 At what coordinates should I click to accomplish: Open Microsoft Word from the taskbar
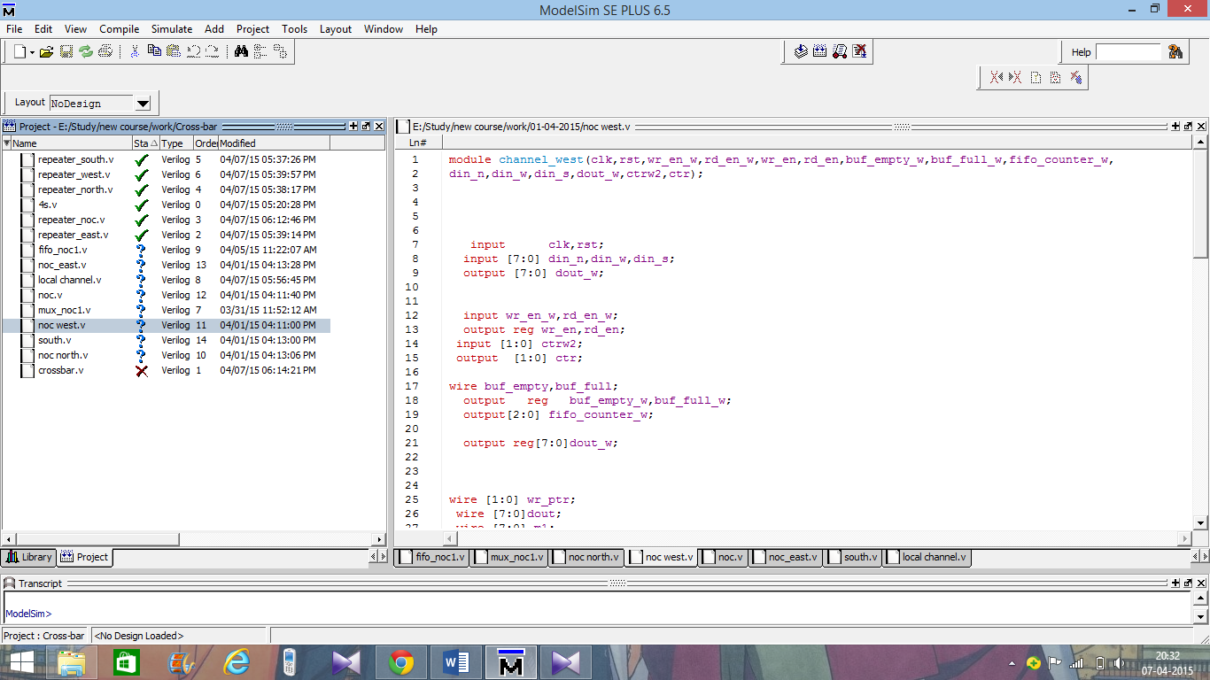(x=456, y=662)
